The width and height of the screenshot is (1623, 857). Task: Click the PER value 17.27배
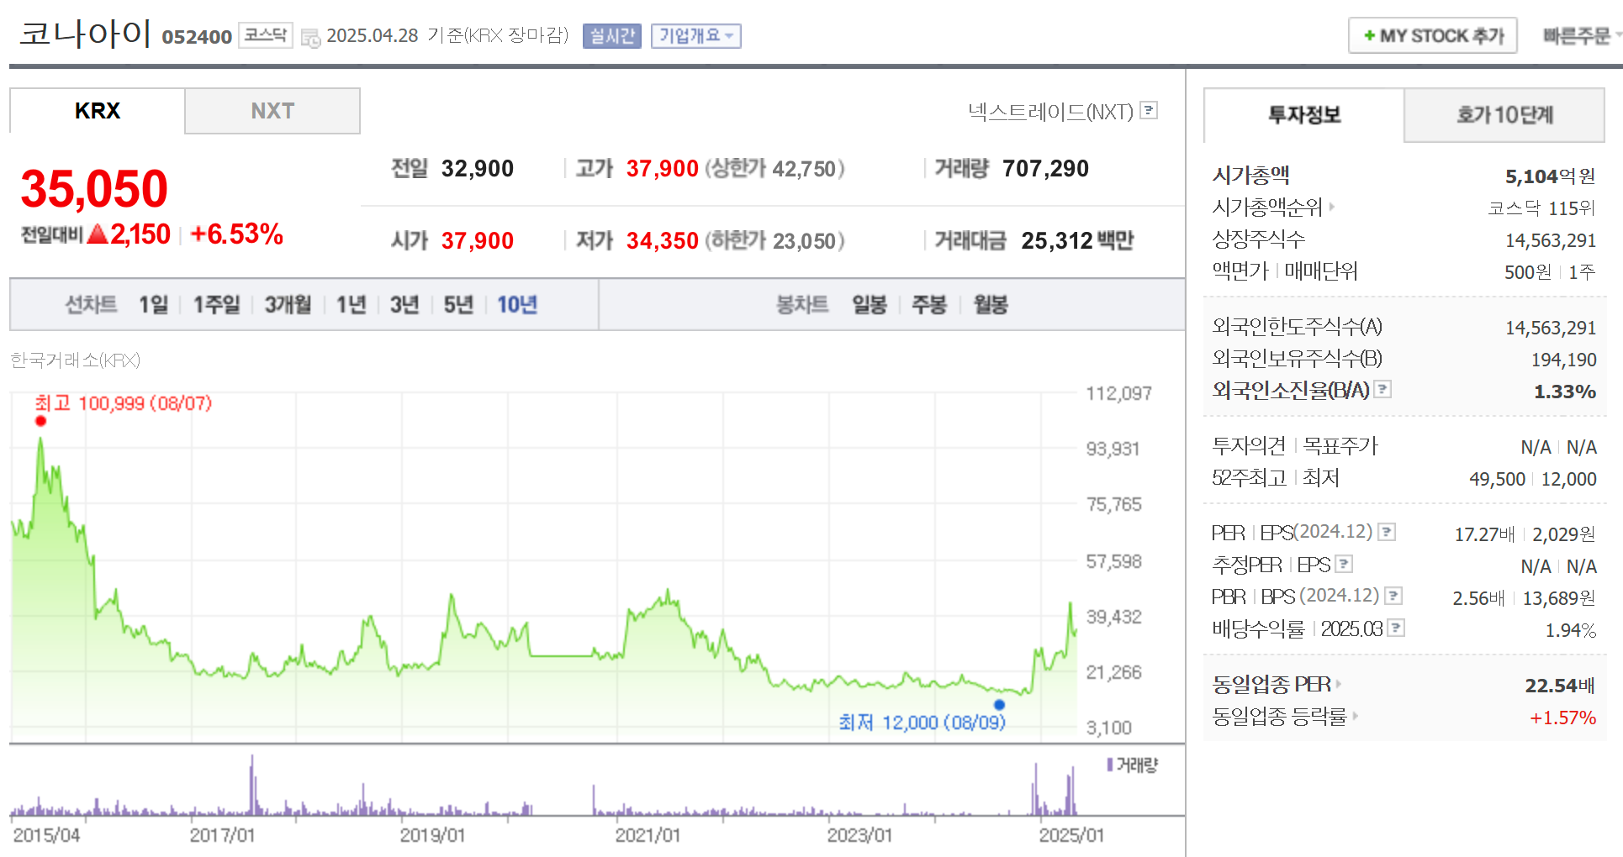(1485, 534)
